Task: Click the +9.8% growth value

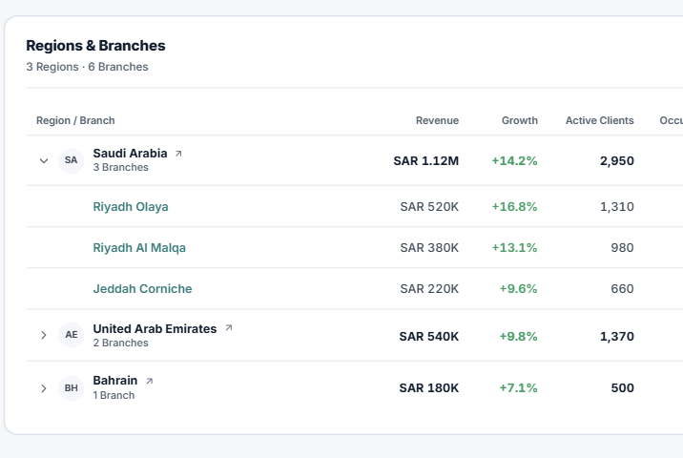Action: [x=518, y=337]
